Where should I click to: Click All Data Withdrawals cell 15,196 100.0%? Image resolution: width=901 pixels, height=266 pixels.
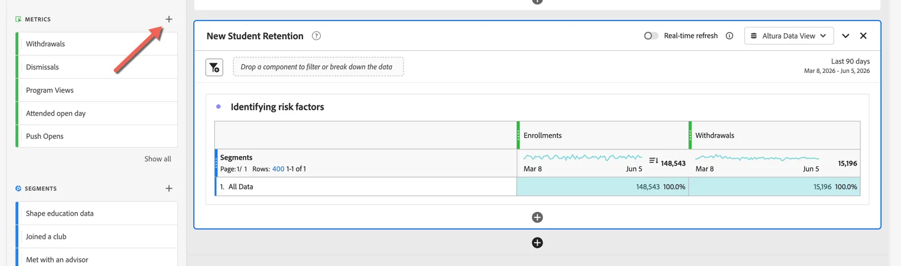point(775,187)
